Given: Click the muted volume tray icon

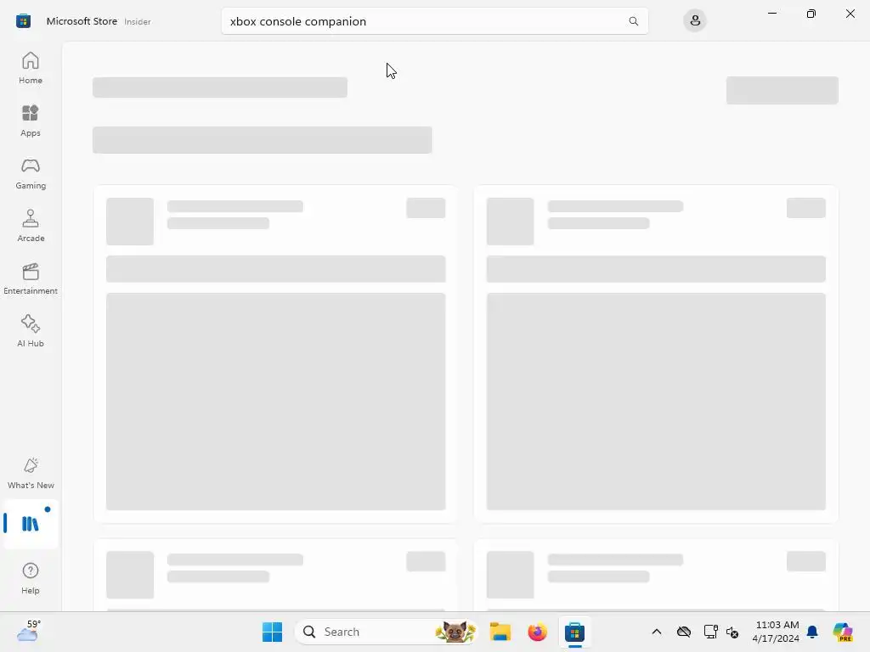Looking at the screenshot, I should tap(732, 632).
